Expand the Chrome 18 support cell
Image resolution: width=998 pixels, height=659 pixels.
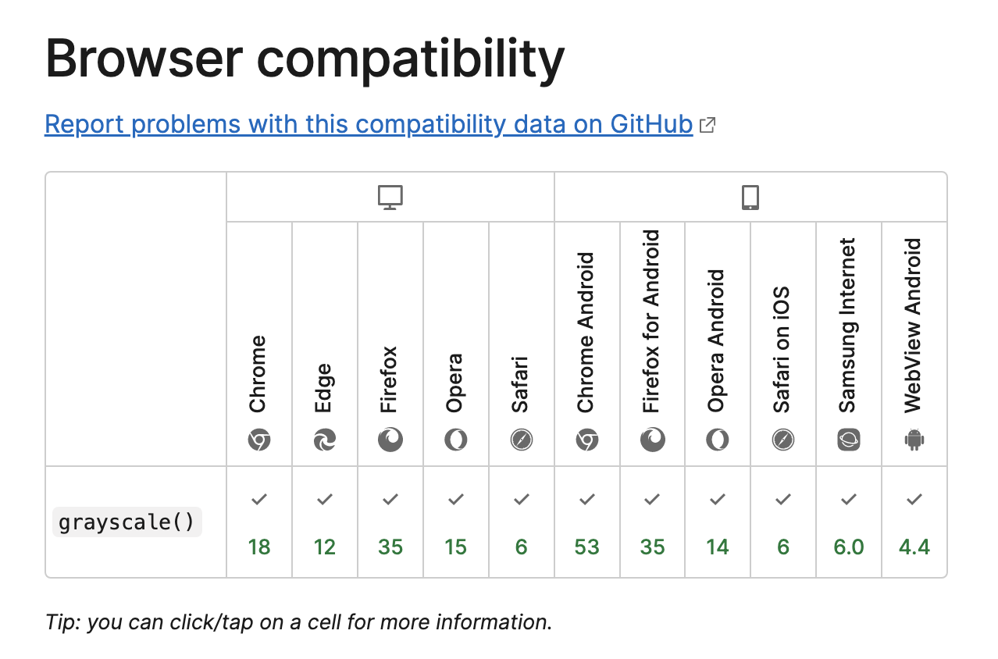click(x=259, y=522)
